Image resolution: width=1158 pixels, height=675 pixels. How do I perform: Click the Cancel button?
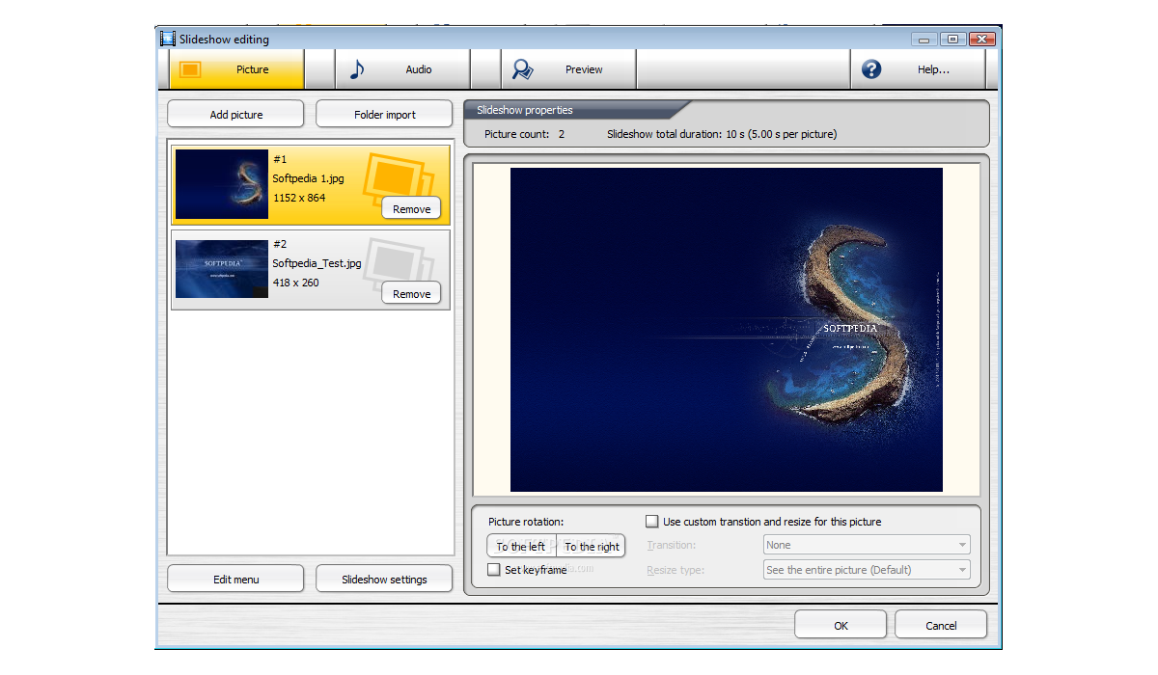[x=941, y=625]
